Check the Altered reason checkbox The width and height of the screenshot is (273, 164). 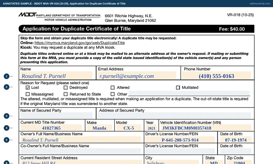(x=113, y=87)
